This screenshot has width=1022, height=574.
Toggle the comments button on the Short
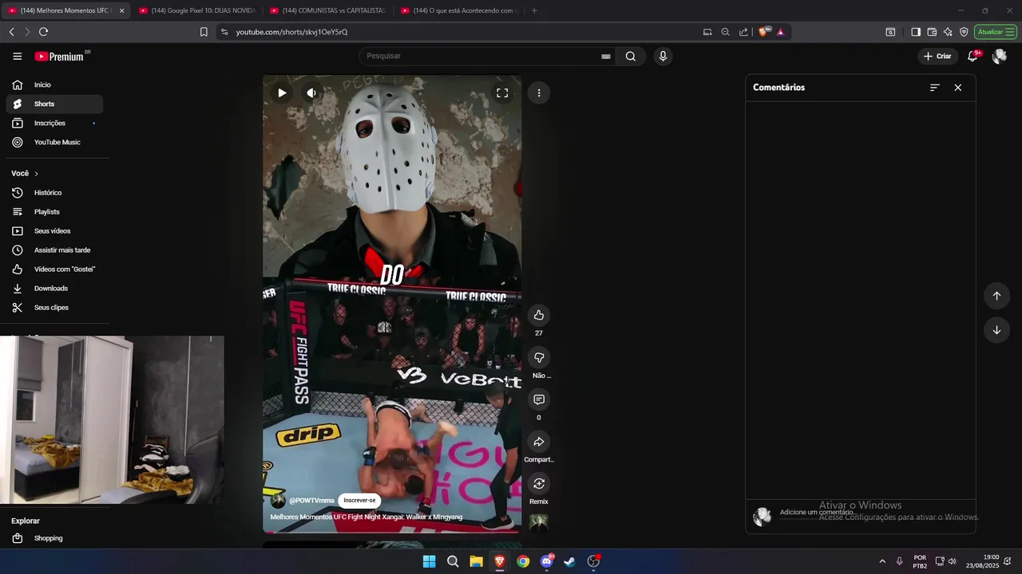click(539, 399)
